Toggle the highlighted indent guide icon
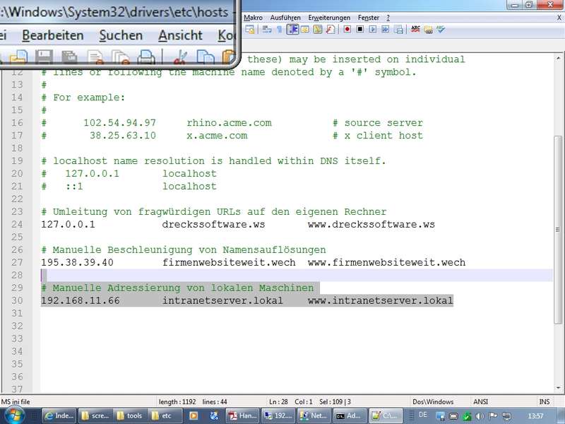 pos(292,30)
